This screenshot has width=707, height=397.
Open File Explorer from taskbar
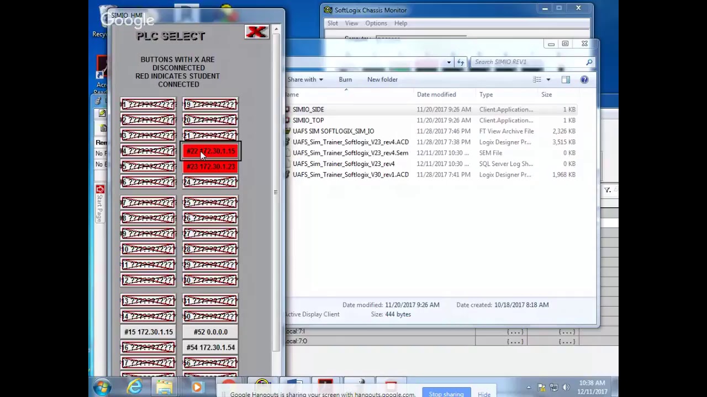(164, 387)
